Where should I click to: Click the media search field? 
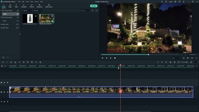click(85, 11)
